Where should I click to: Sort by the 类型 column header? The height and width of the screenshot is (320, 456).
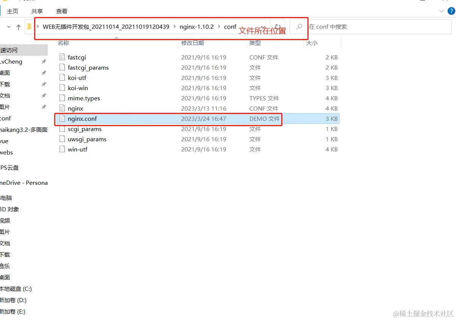[255, 43]
